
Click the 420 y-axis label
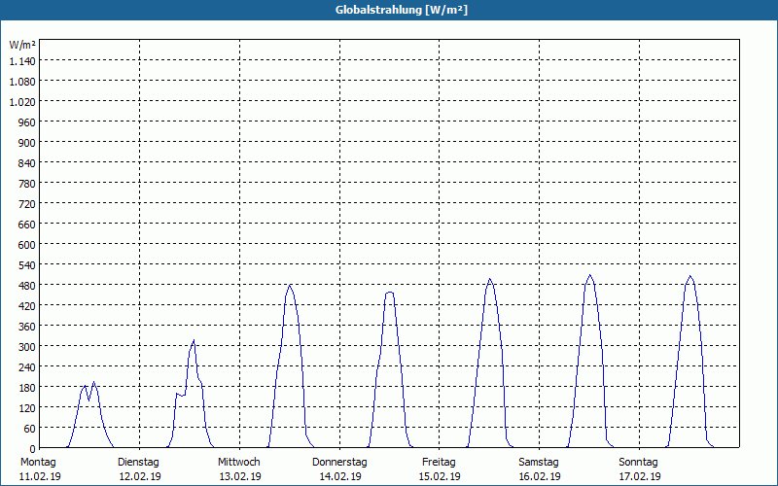coord(27,306)
